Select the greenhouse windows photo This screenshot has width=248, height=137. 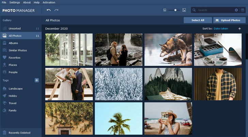click(x=69, y=49)
